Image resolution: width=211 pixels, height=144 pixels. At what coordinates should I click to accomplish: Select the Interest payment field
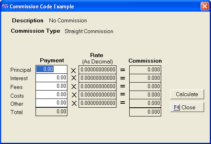[x=51, y=78]
